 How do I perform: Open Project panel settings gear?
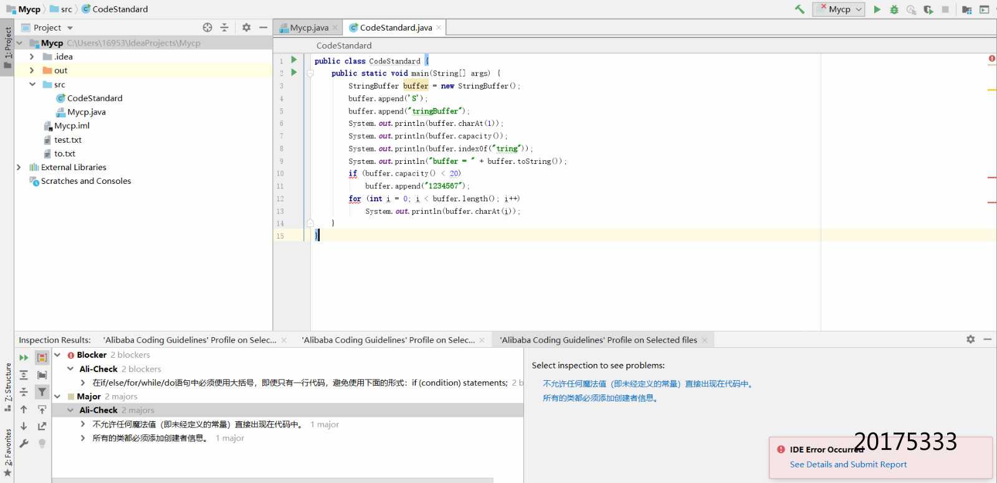[x=246, y=27]
